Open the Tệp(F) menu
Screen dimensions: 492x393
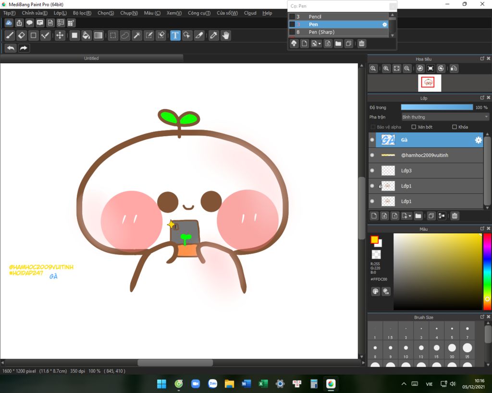pyautogui.click(x=9, y=13)
